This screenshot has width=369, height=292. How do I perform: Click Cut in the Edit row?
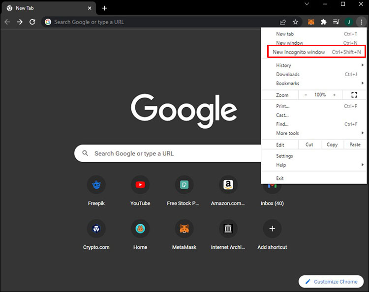[309, 145]
